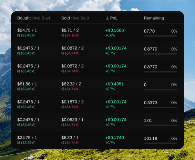This screenshot has height=160, width=195.
Task: Select the unrealized PnL +$0.1566
Action: coord(114,30)
